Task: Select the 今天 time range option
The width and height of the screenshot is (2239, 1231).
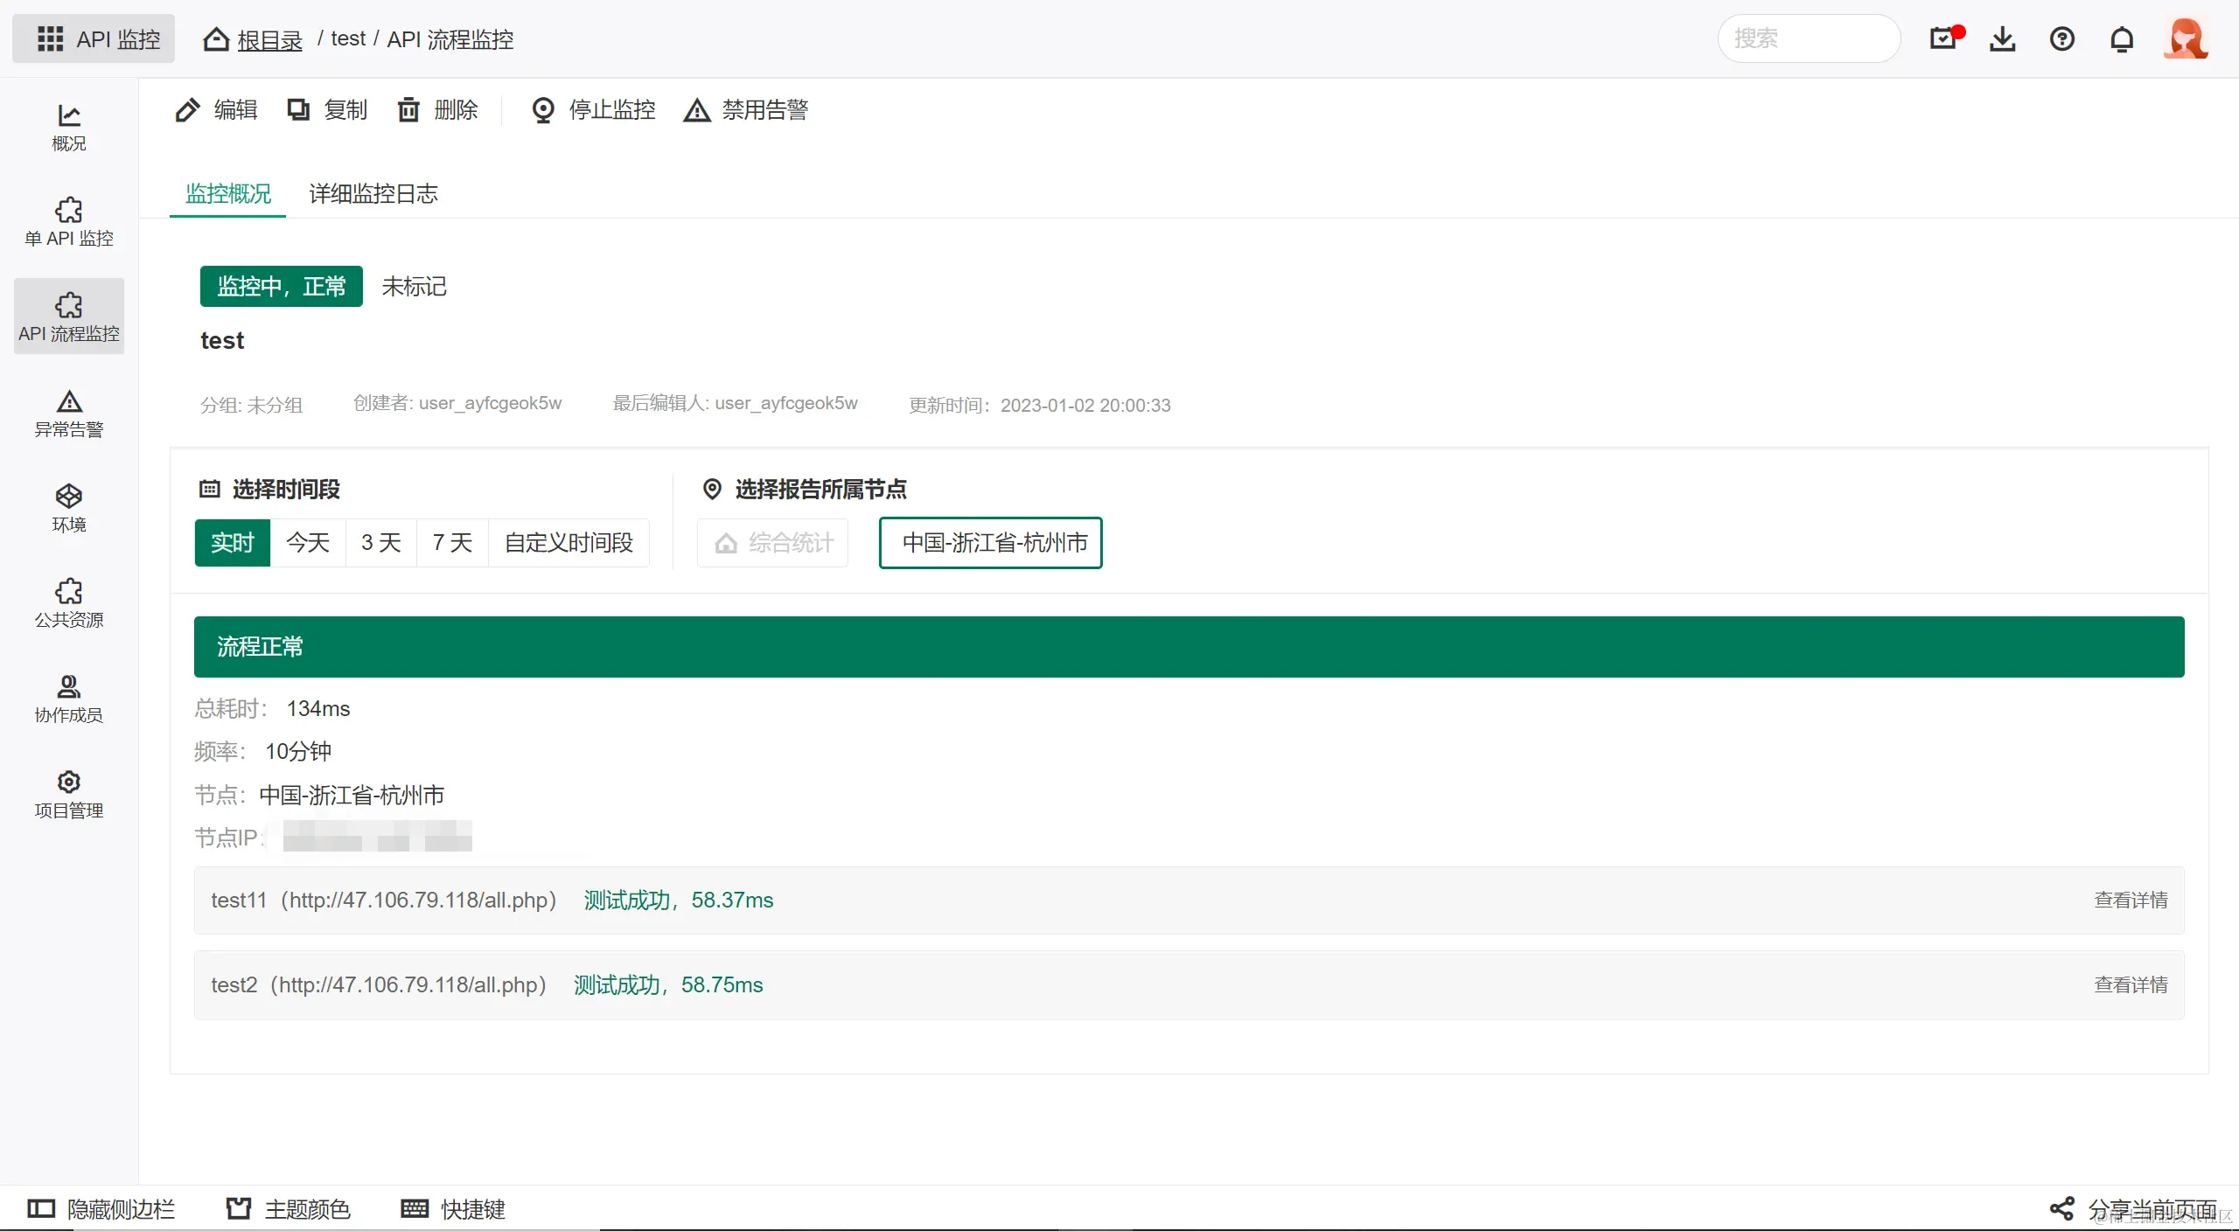Action: click(308, 543)
